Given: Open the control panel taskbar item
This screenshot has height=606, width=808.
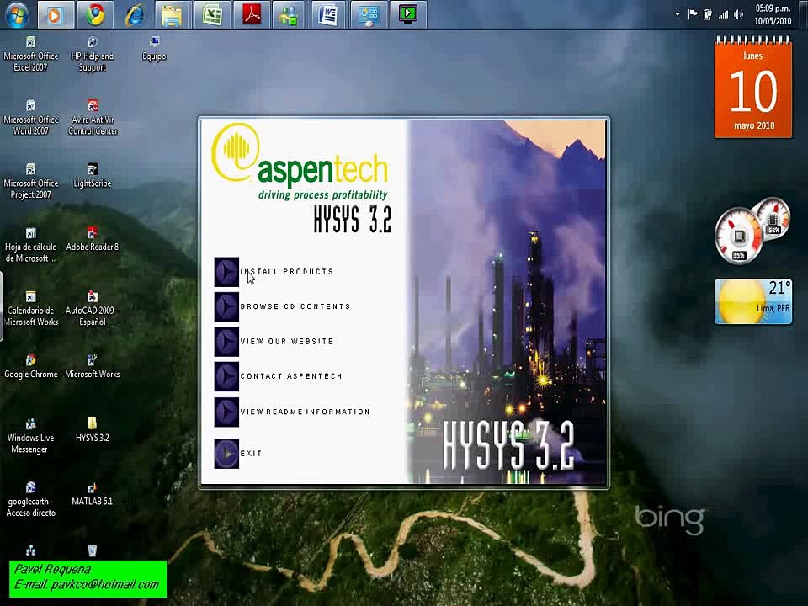Looking at the screenshot, I should (x=369, y=14).
